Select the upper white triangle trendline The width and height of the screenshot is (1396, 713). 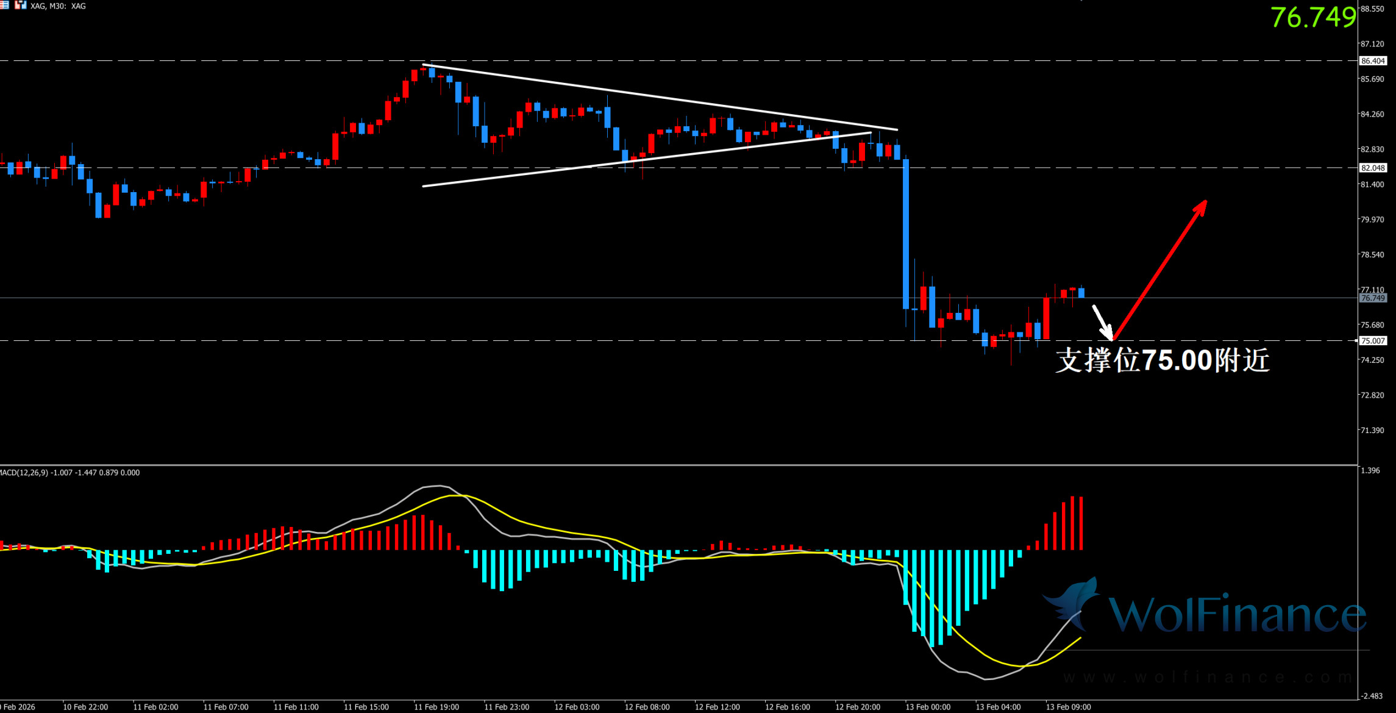coord(661,98)
